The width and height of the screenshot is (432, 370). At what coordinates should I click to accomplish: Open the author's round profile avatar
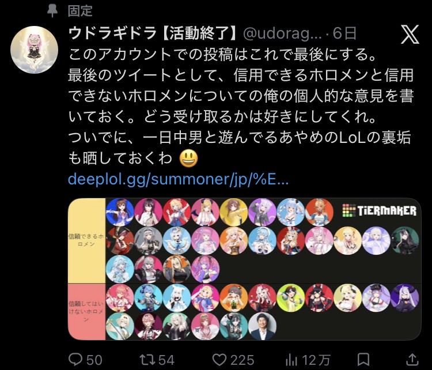(34, 50)
